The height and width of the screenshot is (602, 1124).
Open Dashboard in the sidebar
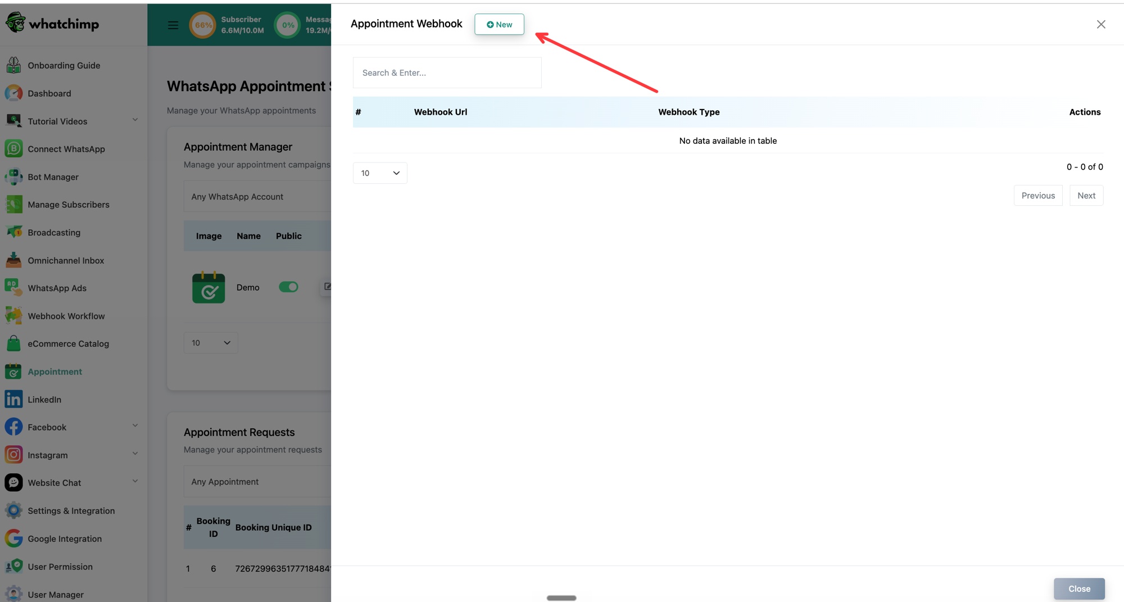49,93
